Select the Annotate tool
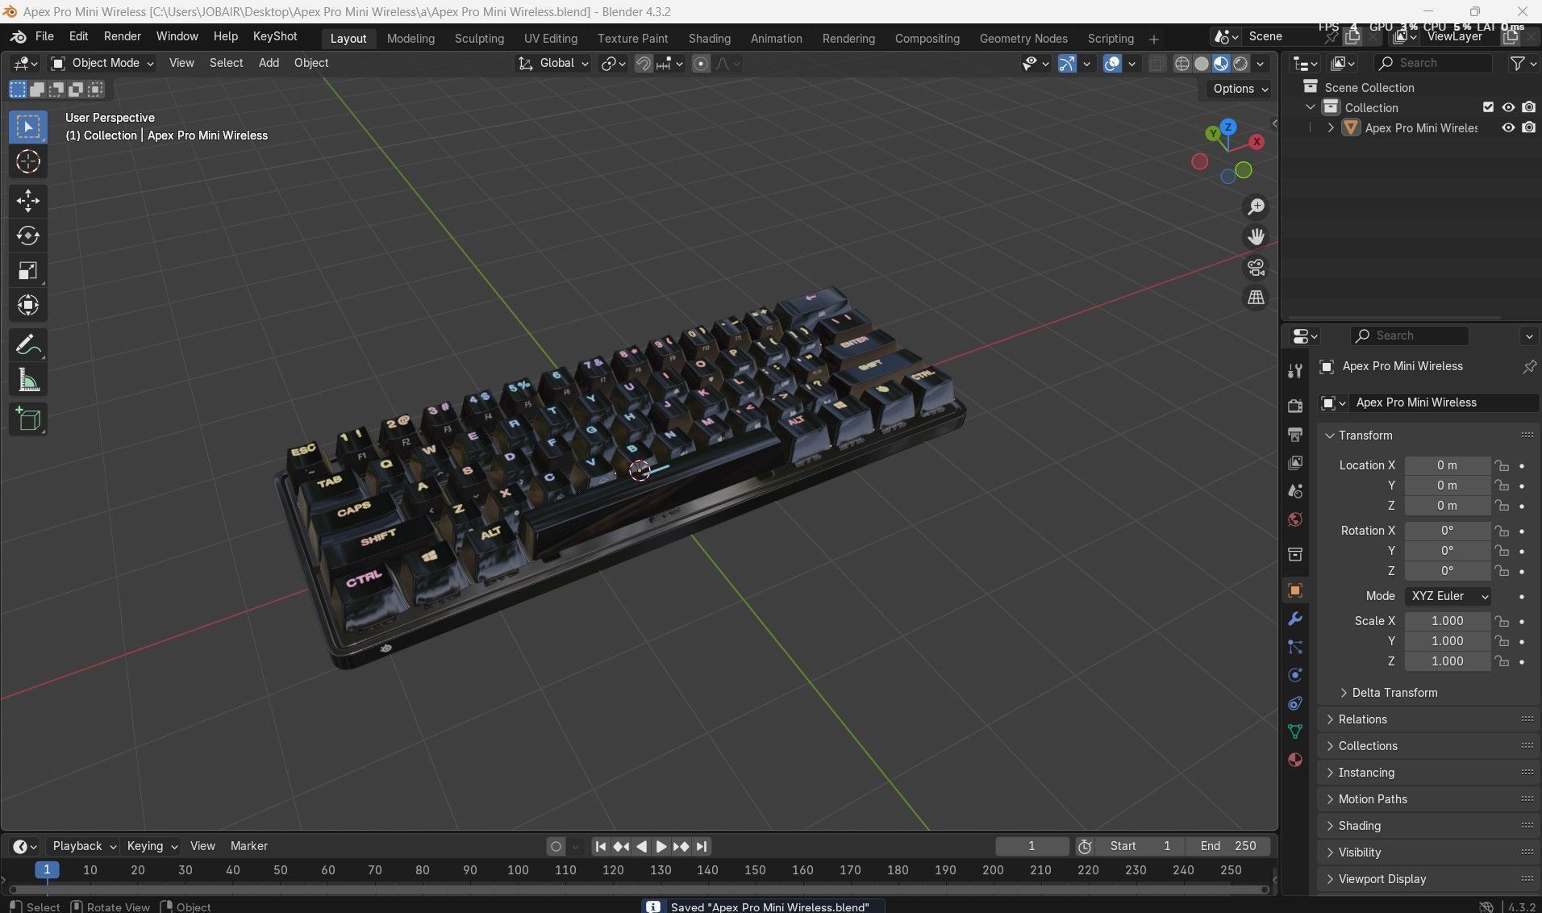The height and width of the screenshot is (913, 1542). 28,345
